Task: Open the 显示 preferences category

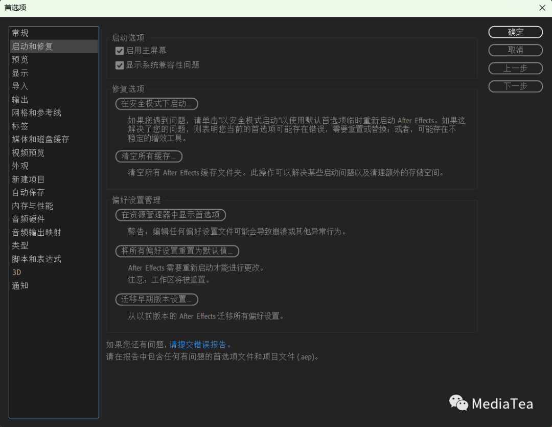Action: pos(54,73)
